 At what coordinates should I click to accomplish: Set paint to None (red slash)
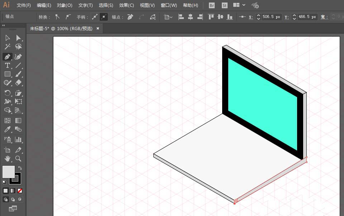(x=20, y=191)
